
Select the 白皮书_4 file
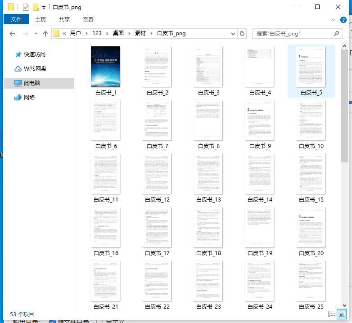pyautogui.click(x=260, y=71)
